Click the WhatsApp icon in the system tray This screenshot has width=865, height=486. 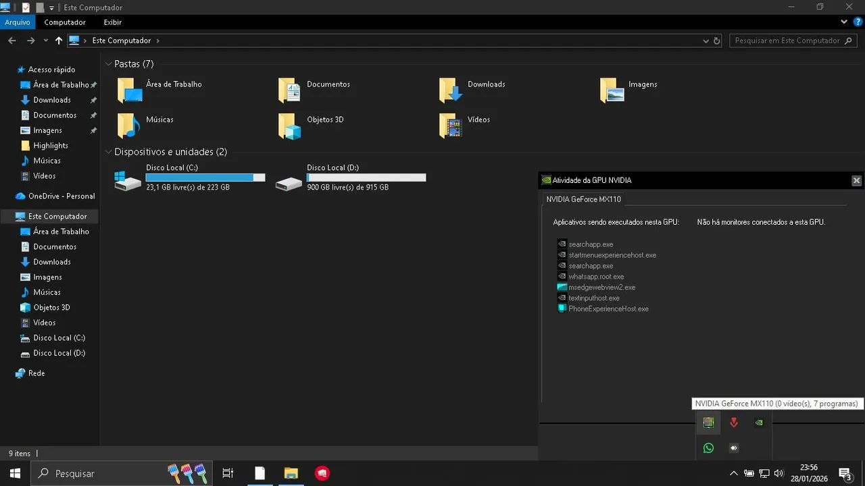pos(708,448)
